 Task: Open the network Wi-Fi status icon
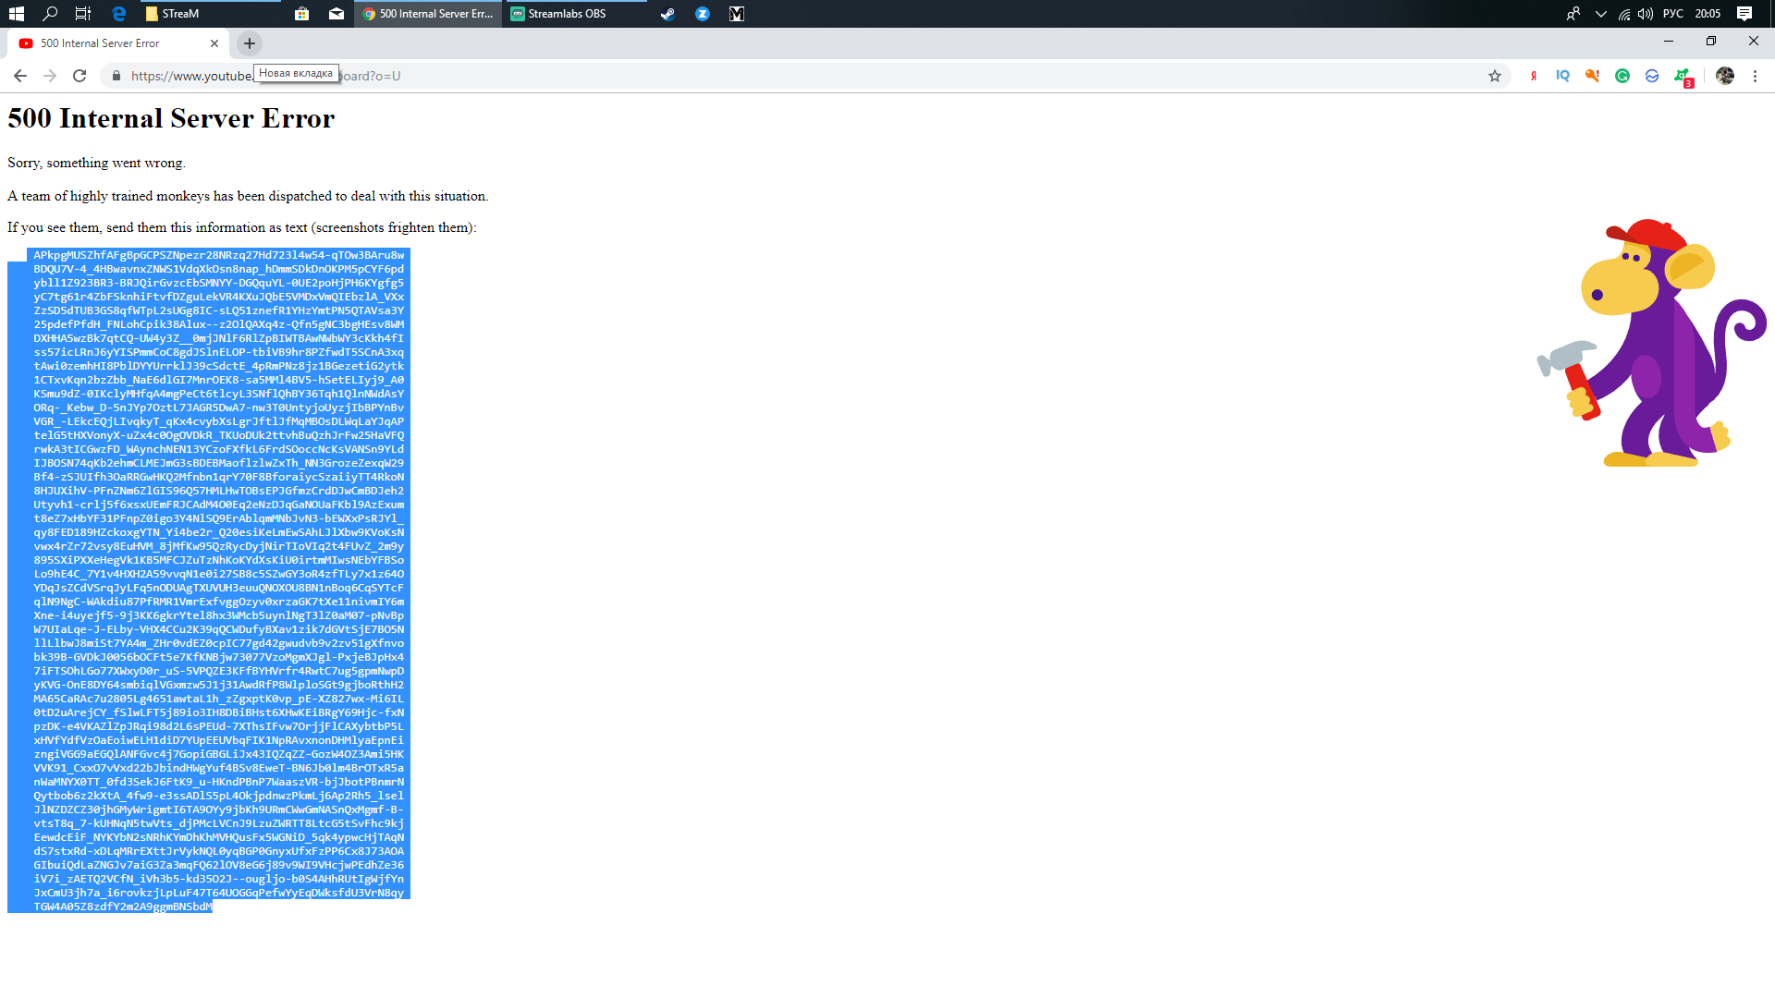(x=1624, y=14)
